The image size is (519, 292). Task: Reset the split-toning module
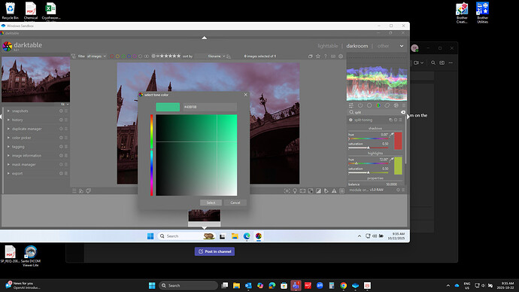(x=396, y=120)
